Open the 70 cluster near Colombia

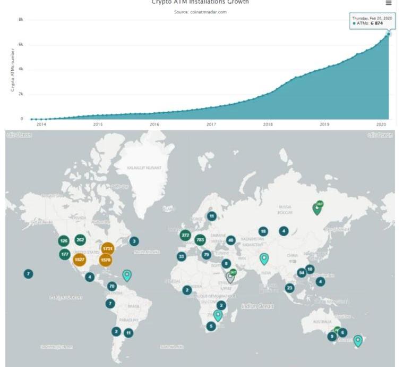tap(112, 286)
